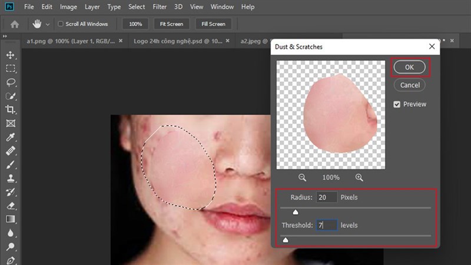Click the Radius slider handle

tap(296, 212)
